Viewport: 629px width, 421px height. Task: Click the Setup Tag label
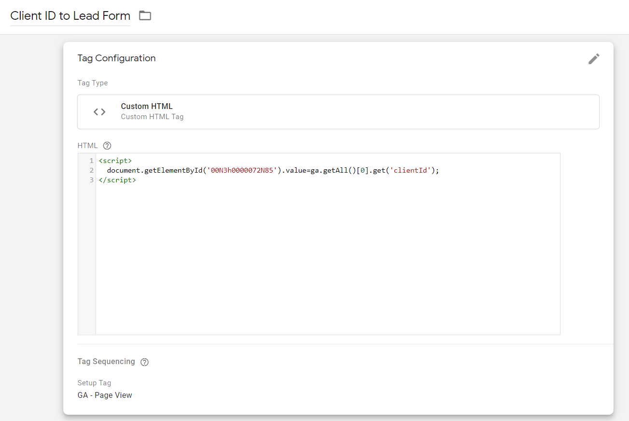pyautogui.click(x=95, y=383)
